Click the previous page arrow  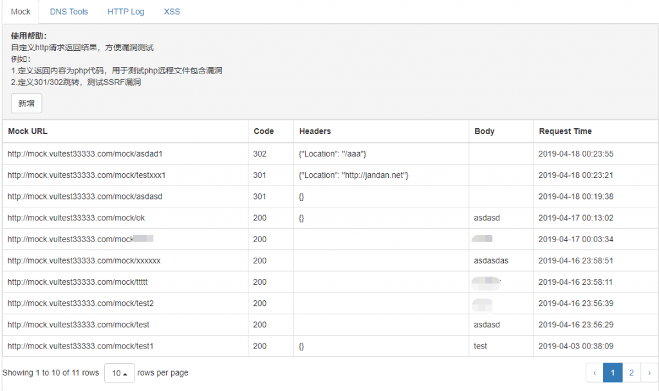point(595,372)
